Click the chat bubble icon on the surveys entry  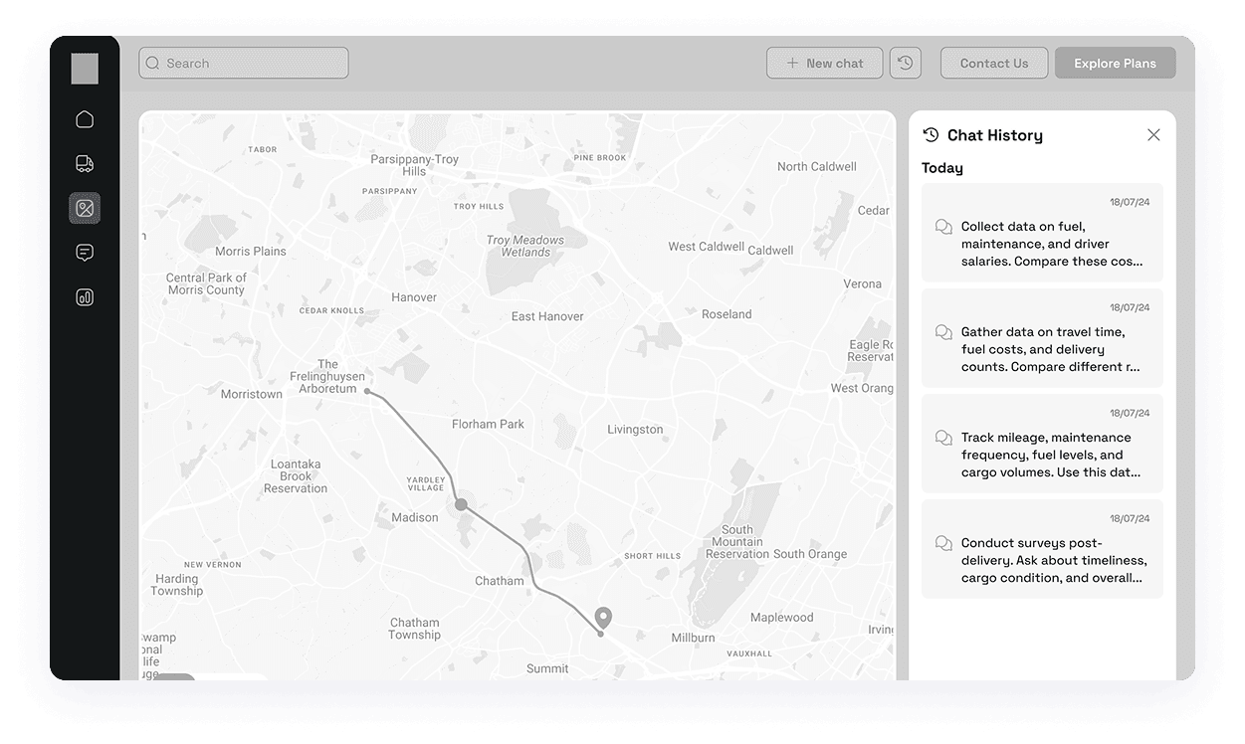click(x=943, y=543)
